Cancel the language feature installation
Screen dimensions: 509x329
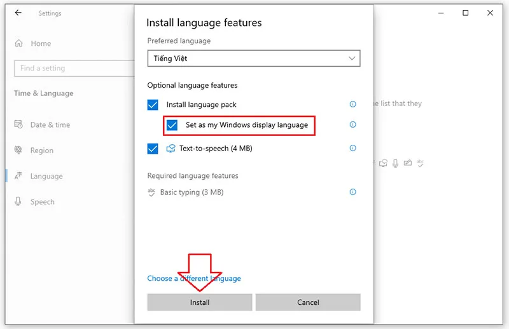(308, 302)
